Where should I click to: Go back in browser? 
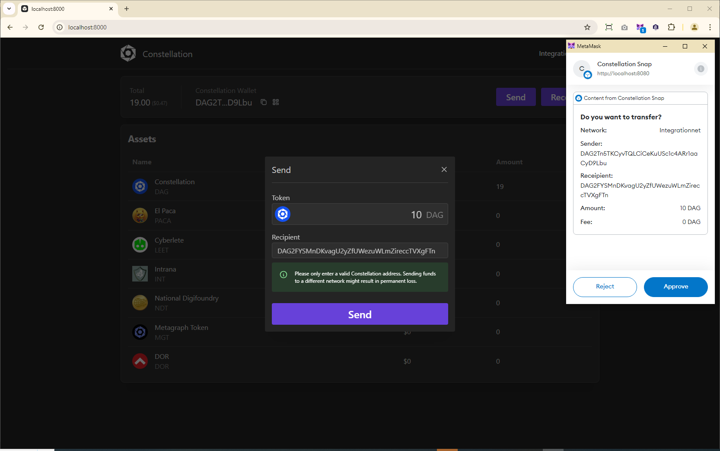point(10,27)
